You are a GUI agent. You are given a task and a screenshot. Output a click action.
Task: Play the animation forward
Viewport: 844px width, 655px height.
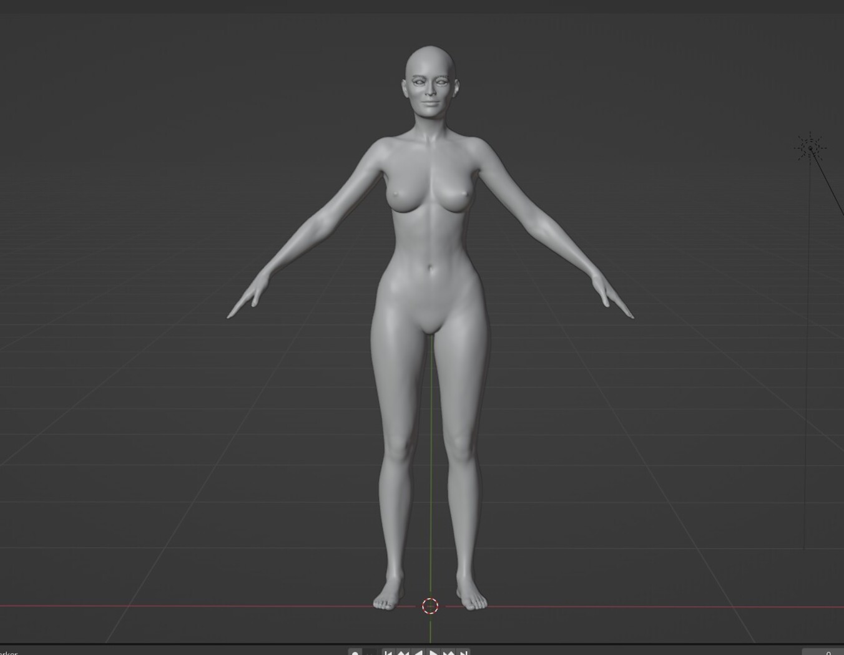[x=434, y=652]
